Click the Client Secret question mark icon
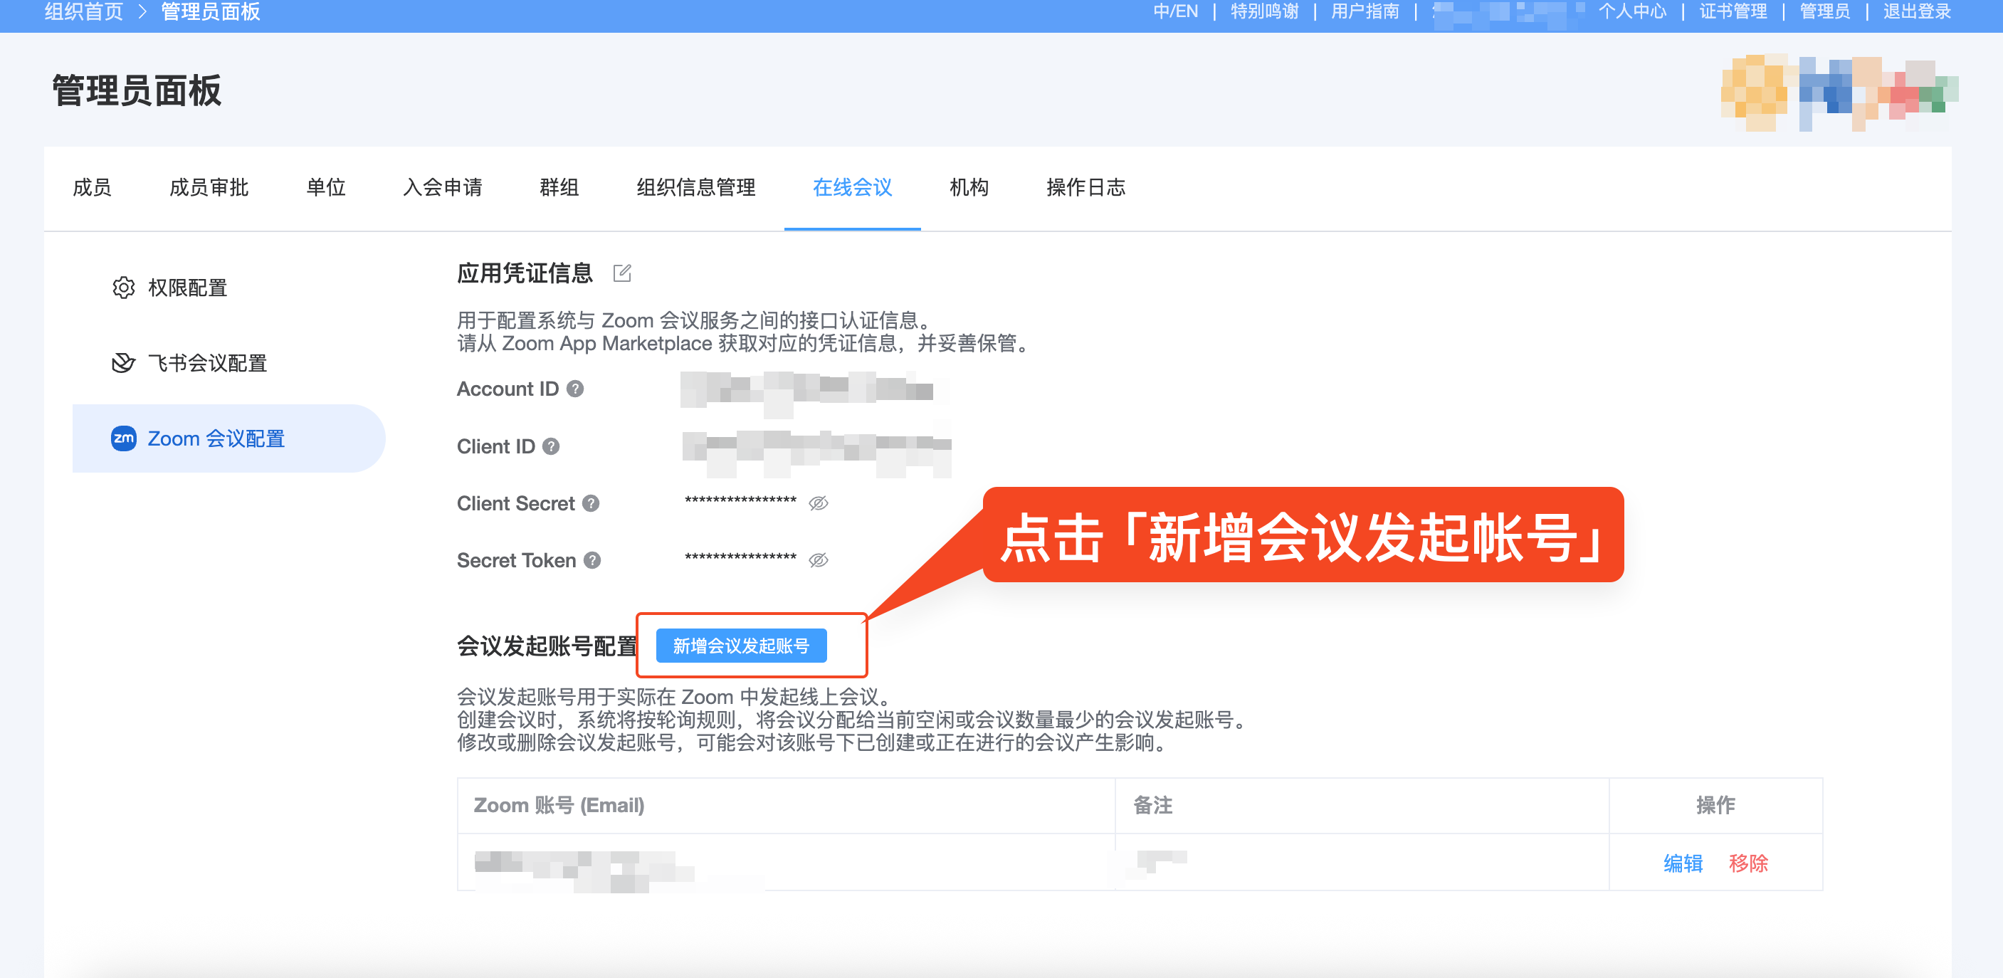 click(x=591, y=504)
